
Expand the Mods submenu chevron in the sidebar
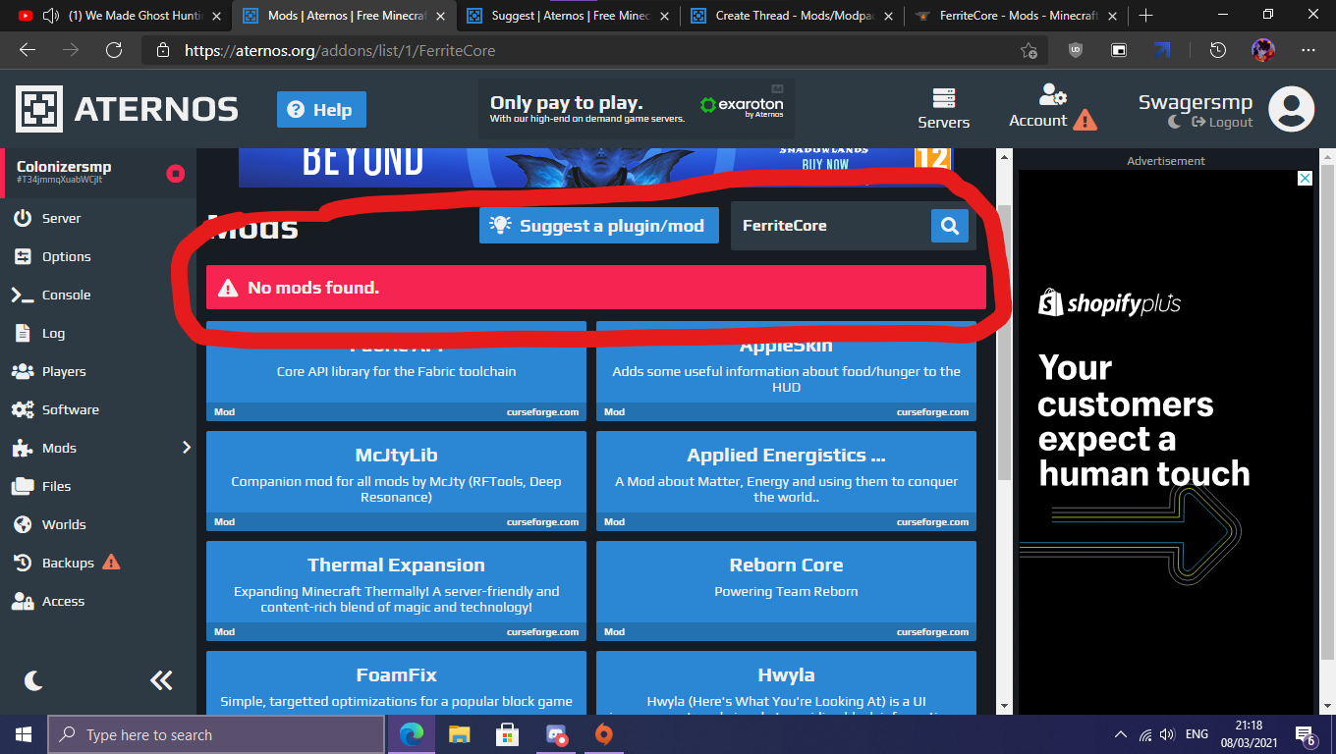tap(187, 448)
